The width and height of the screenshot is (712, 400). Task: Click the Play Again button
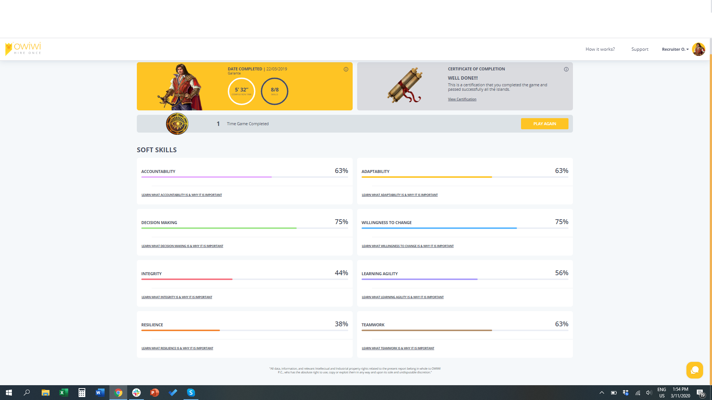coord(544,124)
